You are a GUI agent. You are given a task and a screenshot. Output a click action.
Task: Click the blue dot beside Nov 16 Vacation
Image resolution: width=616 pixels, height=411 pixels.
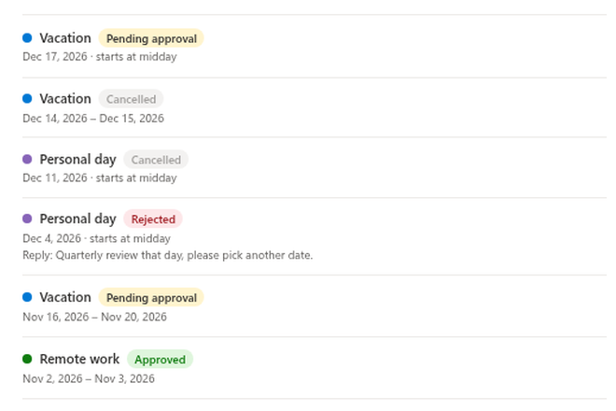(x=27, y=297)
